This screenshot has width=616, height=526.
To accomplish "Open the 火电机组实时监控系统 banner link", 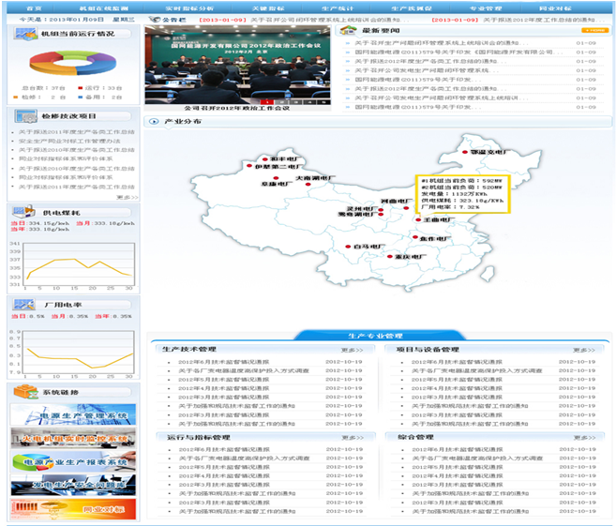I will tap(73, 438).
